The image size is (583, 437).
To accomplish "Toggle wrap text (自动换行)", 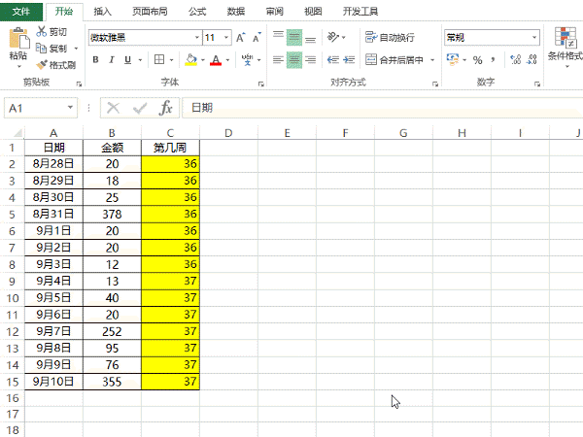I will (390, 37).
